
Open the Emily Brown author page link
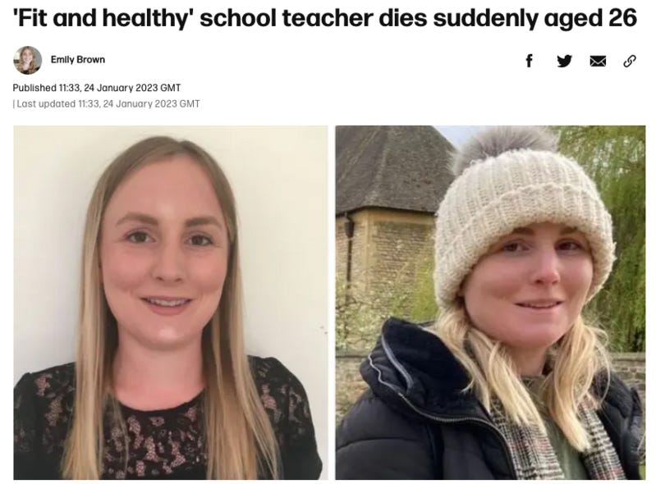(x=78, y=60)
